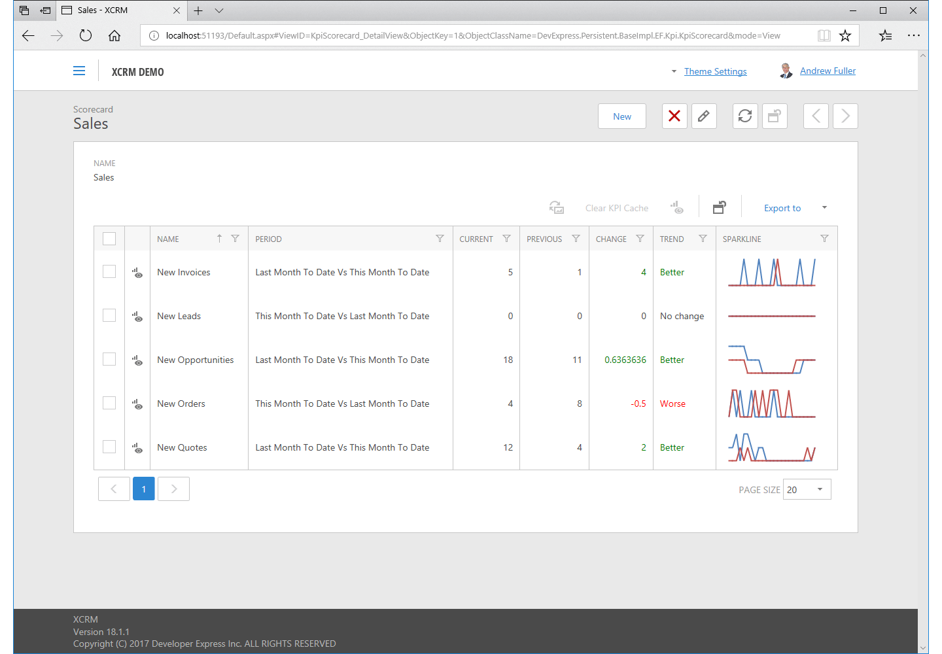Toggle the select-all header checkbox
Screen dimensions: 942x654
pyautogui.click(x=109, y=239)
